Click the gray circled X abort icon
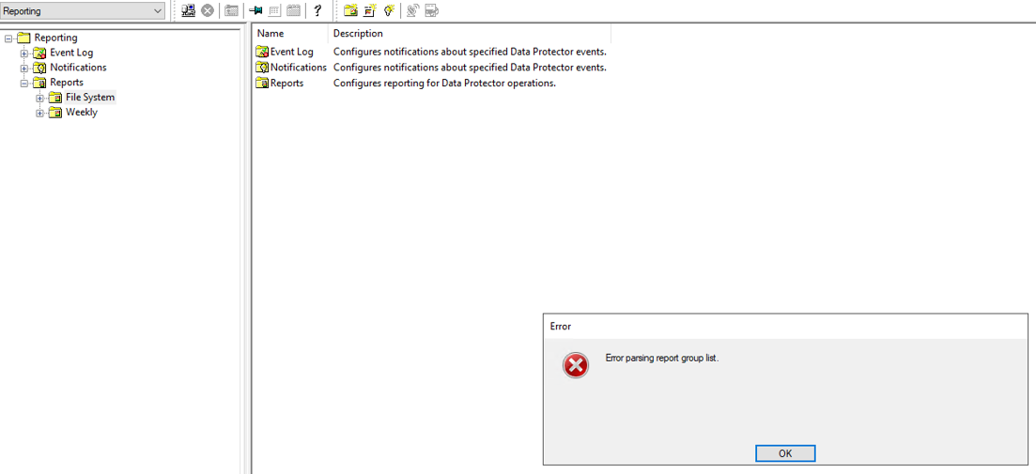The width and height of the screenshot is (1036, 474). click(208, 10)
